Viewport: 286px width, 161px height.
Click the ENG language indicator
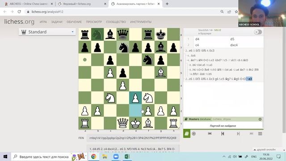coord(254,157)
